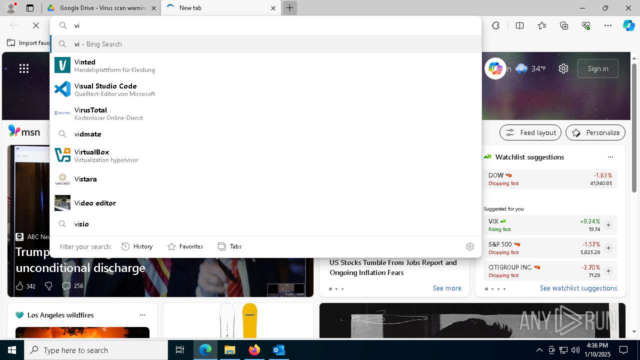Open the MSN apps grid launcher
The width and height of the screenshot is (640, 360).
tap(24, 68)
